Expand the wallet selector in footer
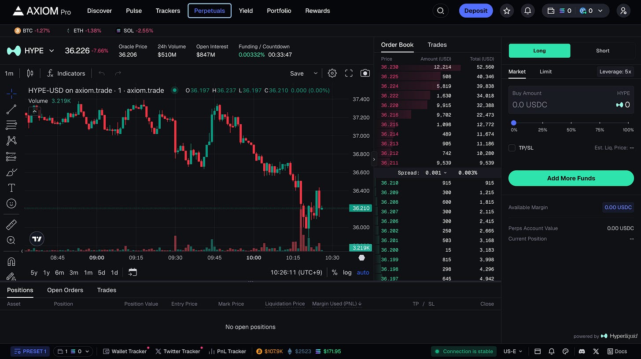 click(x=73, y=351)
